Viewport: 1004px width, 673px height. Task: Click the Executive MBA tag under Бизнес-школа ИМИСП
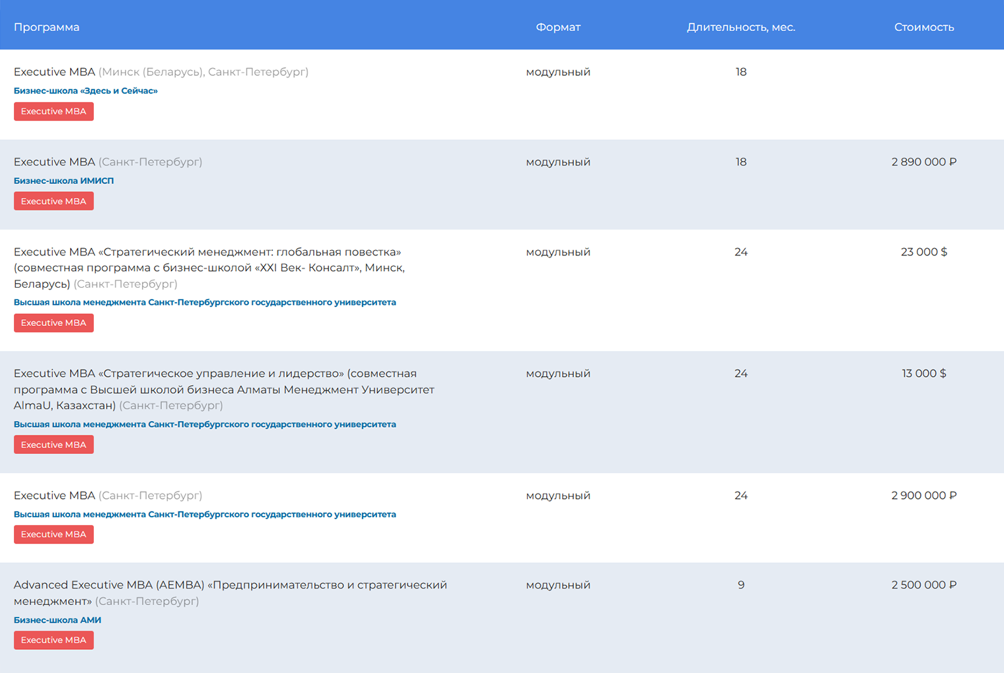[x=54, y=201]
